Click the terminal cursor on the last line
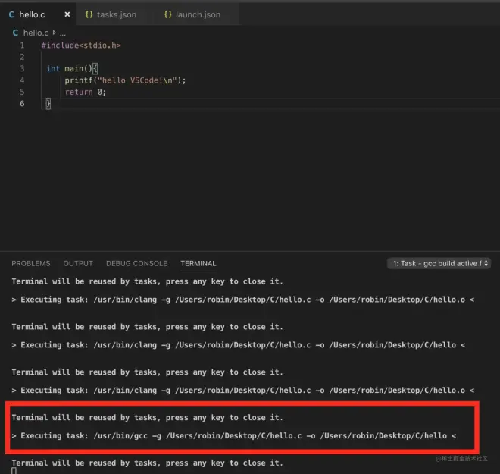The width and height of the screenshot is (500, 474). 14,471
